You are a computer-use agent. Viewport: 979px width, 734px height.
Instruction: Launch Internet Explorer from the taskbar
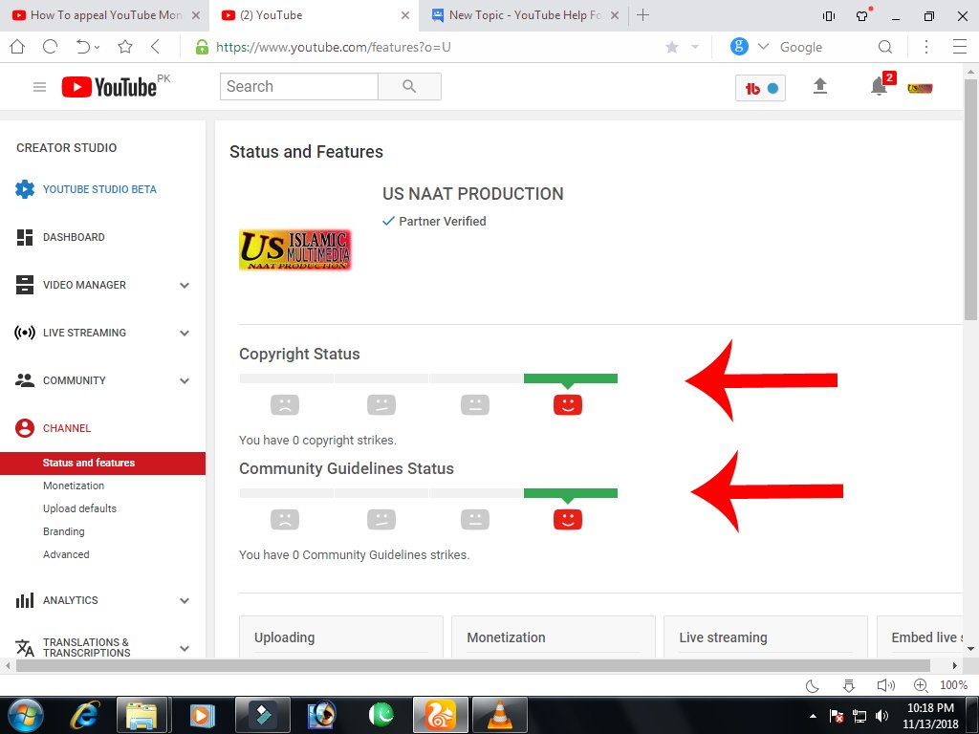point(84,715)
